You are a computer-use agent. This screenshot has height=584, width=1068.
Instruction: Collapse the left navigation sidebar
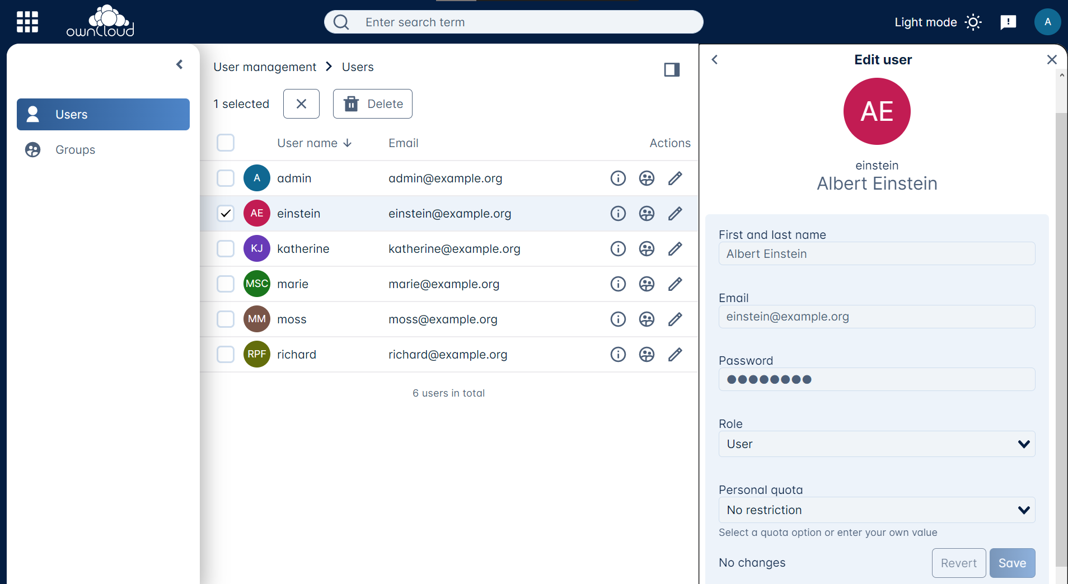point(180,64)
